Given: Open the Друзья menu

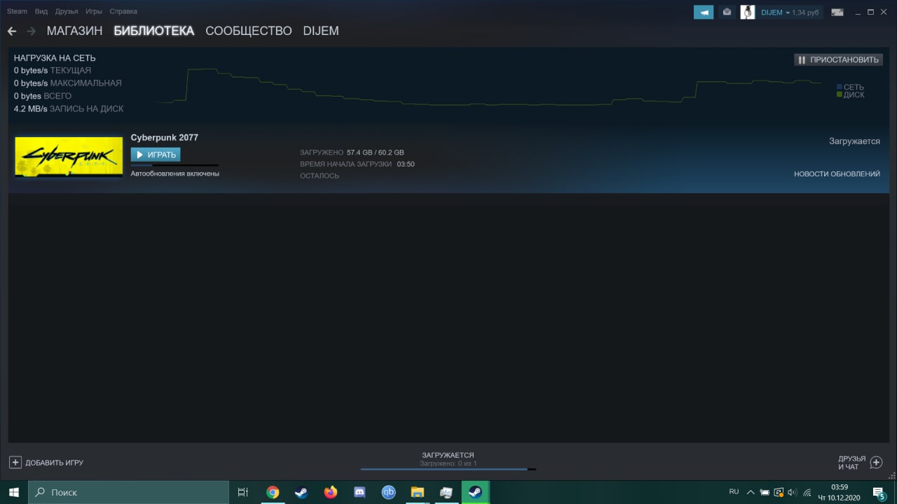Looking at the screenshot, I should pos(67,11).
